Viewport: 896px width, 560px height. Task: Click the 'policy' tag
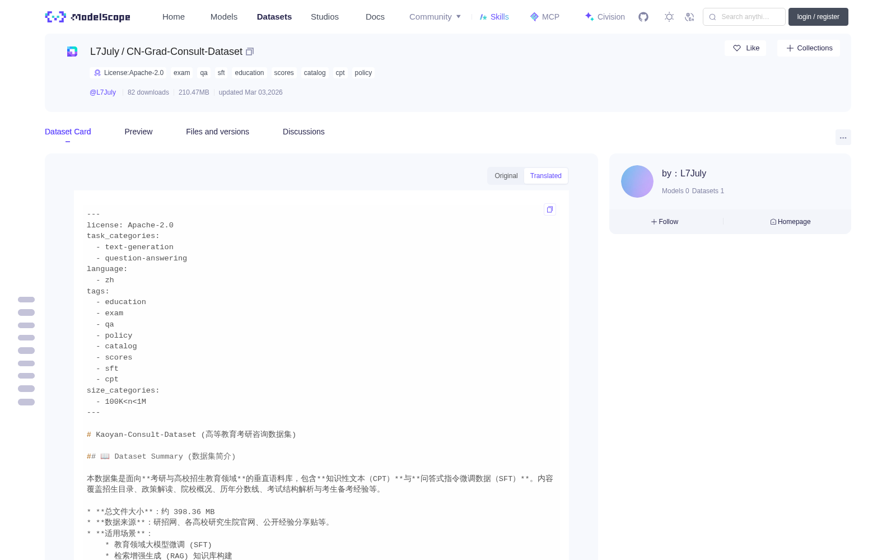tap(363, 73)
